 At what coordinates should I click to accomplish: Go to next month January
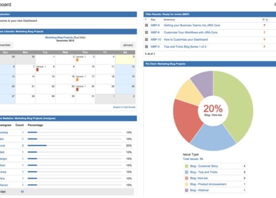128,45
